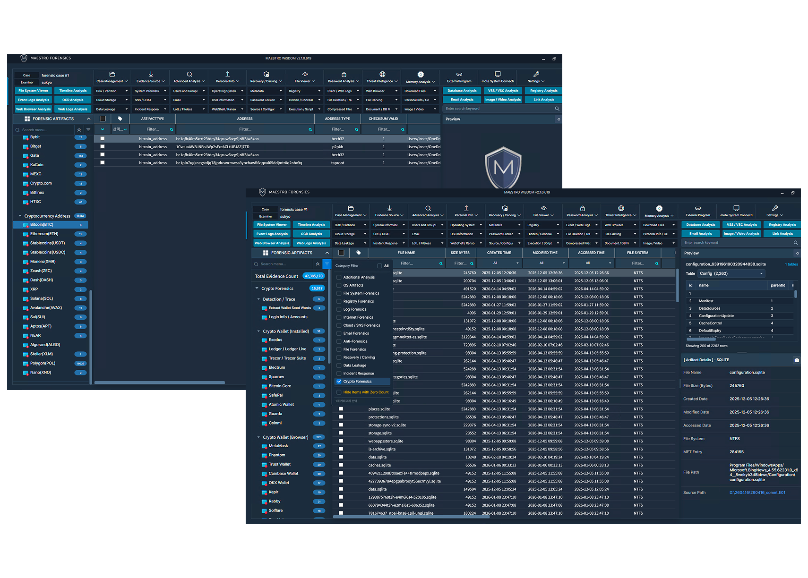Click collapse-all arrows in front window sidebar
The width and height of the screenshot is (808, 578).
[x=318, y=264]
